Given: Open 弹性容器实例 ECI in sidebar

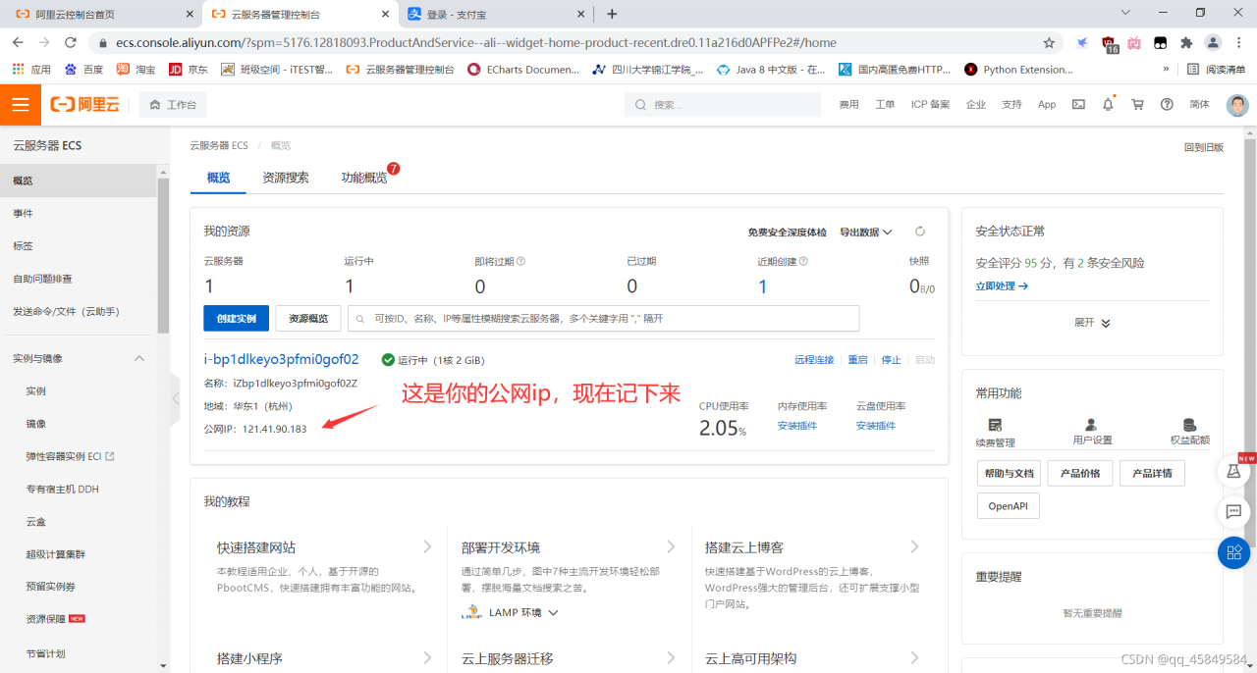Looking at the screenshot, I should [x=70, y=456].
